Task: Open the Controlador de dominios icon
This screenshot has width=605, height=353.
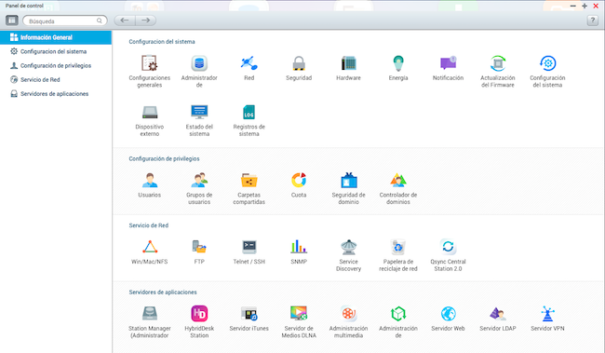Action: tap(398, 181)
